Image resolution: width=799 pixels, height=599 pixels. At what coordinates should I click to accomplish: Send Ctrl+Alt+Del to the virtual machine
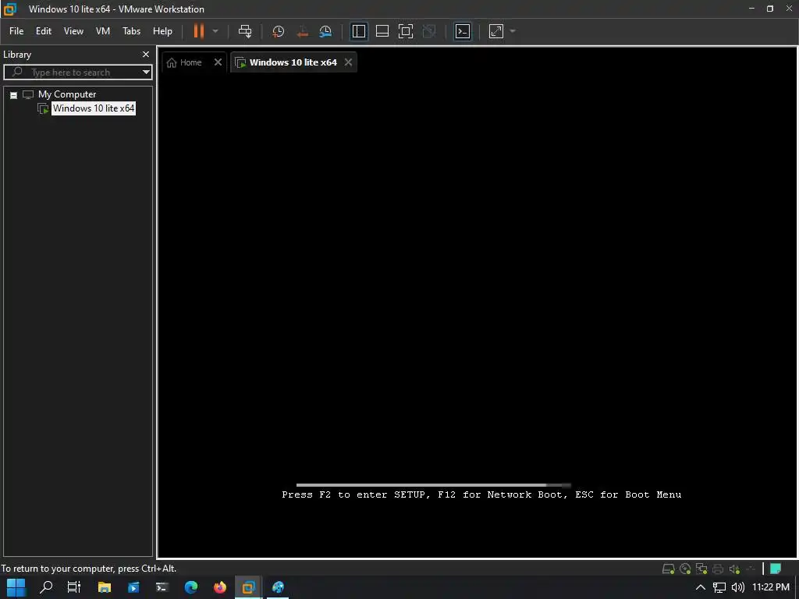click(x=245, y=31)
